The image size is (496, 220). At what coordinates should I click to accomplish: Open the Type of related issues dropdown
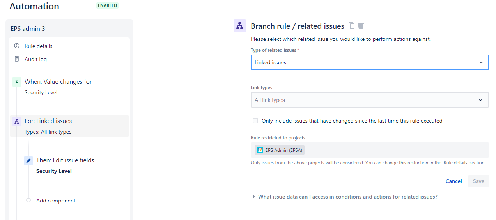coord(370,62)
